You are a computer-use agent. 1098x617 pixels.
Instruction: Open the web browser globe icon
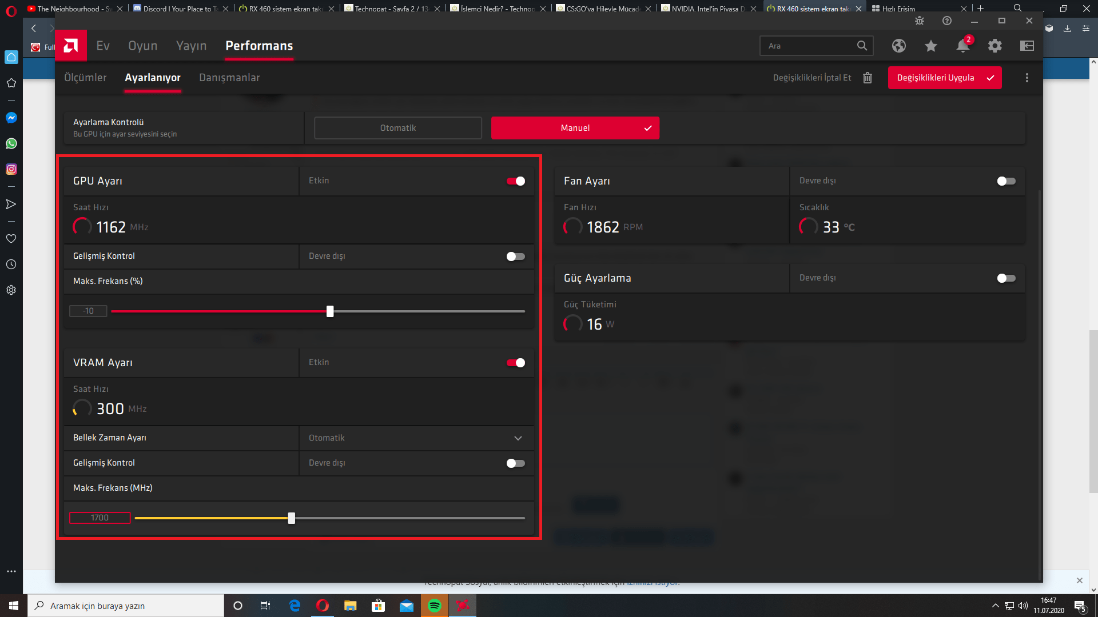[898, 46]
